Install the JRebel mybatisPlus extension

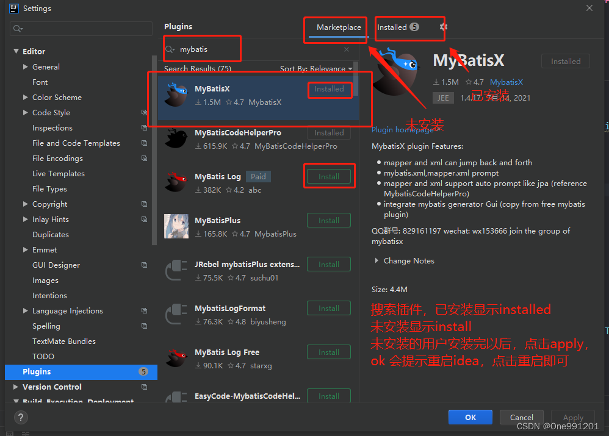329,265
